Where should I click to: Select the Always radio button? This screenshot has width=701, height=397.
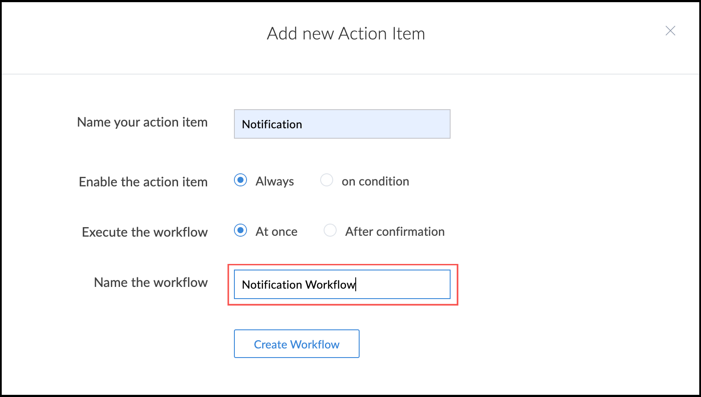[x=240, y=180]
